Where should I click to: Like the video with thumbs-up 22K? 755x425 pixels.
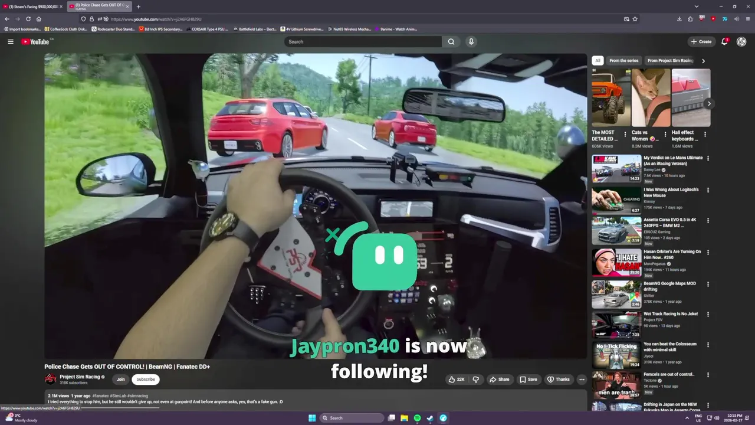point(457,380)
